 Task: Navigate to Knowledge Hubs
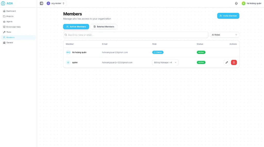pyautogui.click(x=18, y=27)
